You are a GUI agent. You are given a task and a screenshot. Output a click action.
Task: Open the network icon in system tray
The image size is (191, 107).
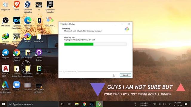(160, 104)
